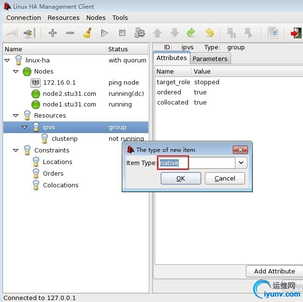This screenshot has height=302, width=303.
Task: Remove item using the minus icon
Action: coord(70,33)
